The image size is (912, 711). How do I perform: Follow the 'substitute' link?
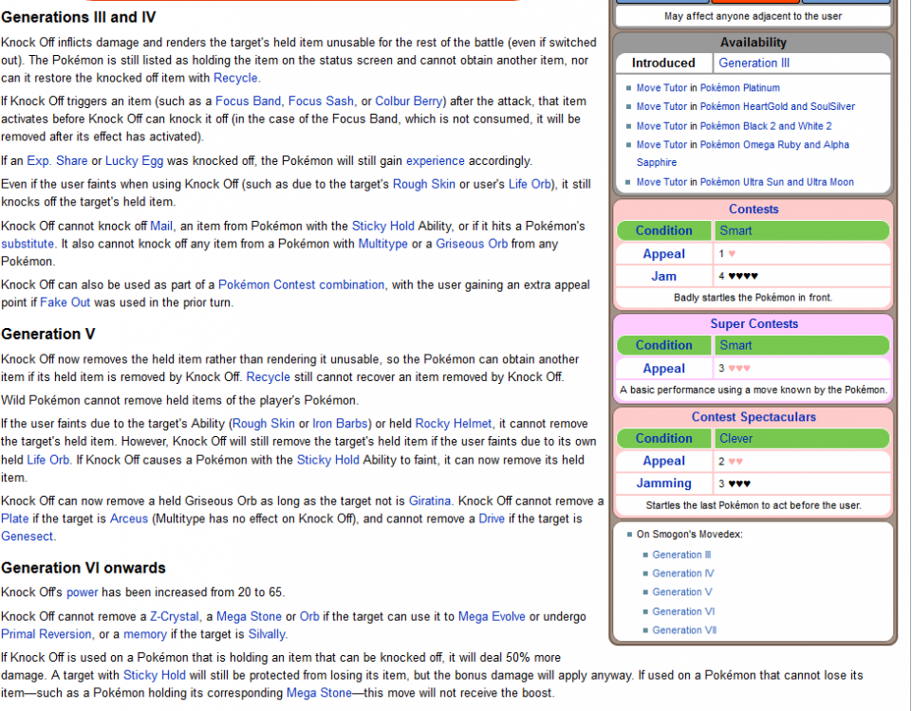(x=28, y=244)
